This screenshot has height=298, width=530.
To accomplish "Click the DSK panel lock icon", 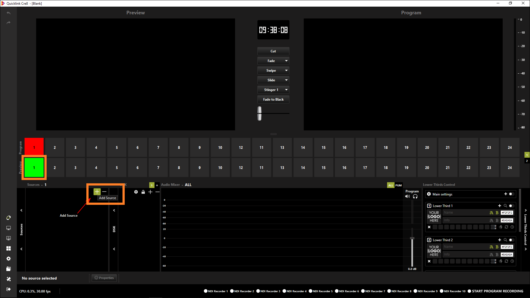I will pyautogui.click(x=143, y=192).
